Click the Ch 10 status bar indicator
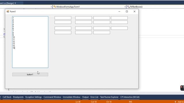The height and width of the screenshot is (103, 184). click(x=109, y=102)
